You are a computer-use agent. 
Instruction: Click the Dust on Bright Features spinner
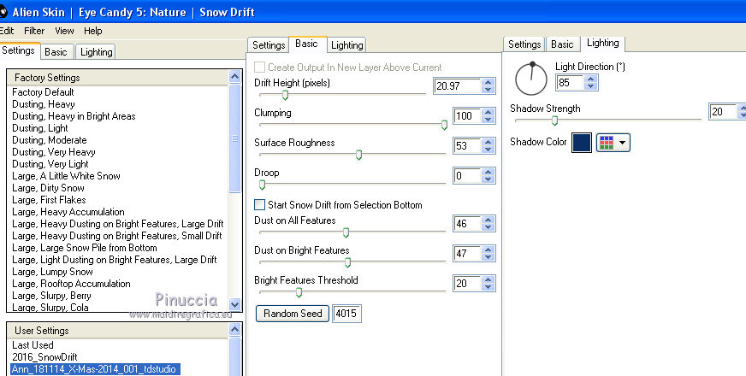(x=488, y=253)
